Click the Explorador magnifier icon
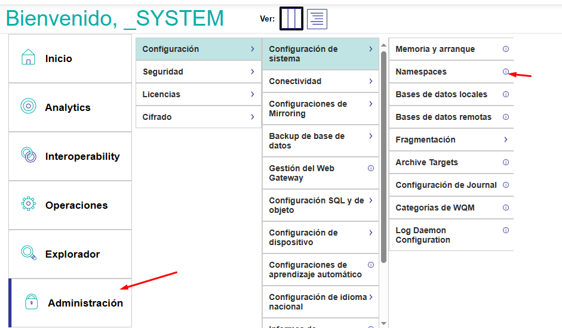 click(x=28, y=253)
